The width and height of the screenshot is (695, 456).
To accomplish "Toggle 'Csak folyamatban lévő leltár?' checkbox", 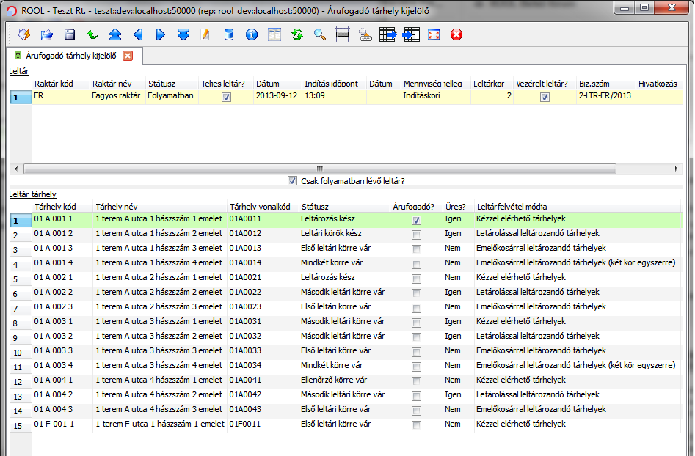I will 294,181.
